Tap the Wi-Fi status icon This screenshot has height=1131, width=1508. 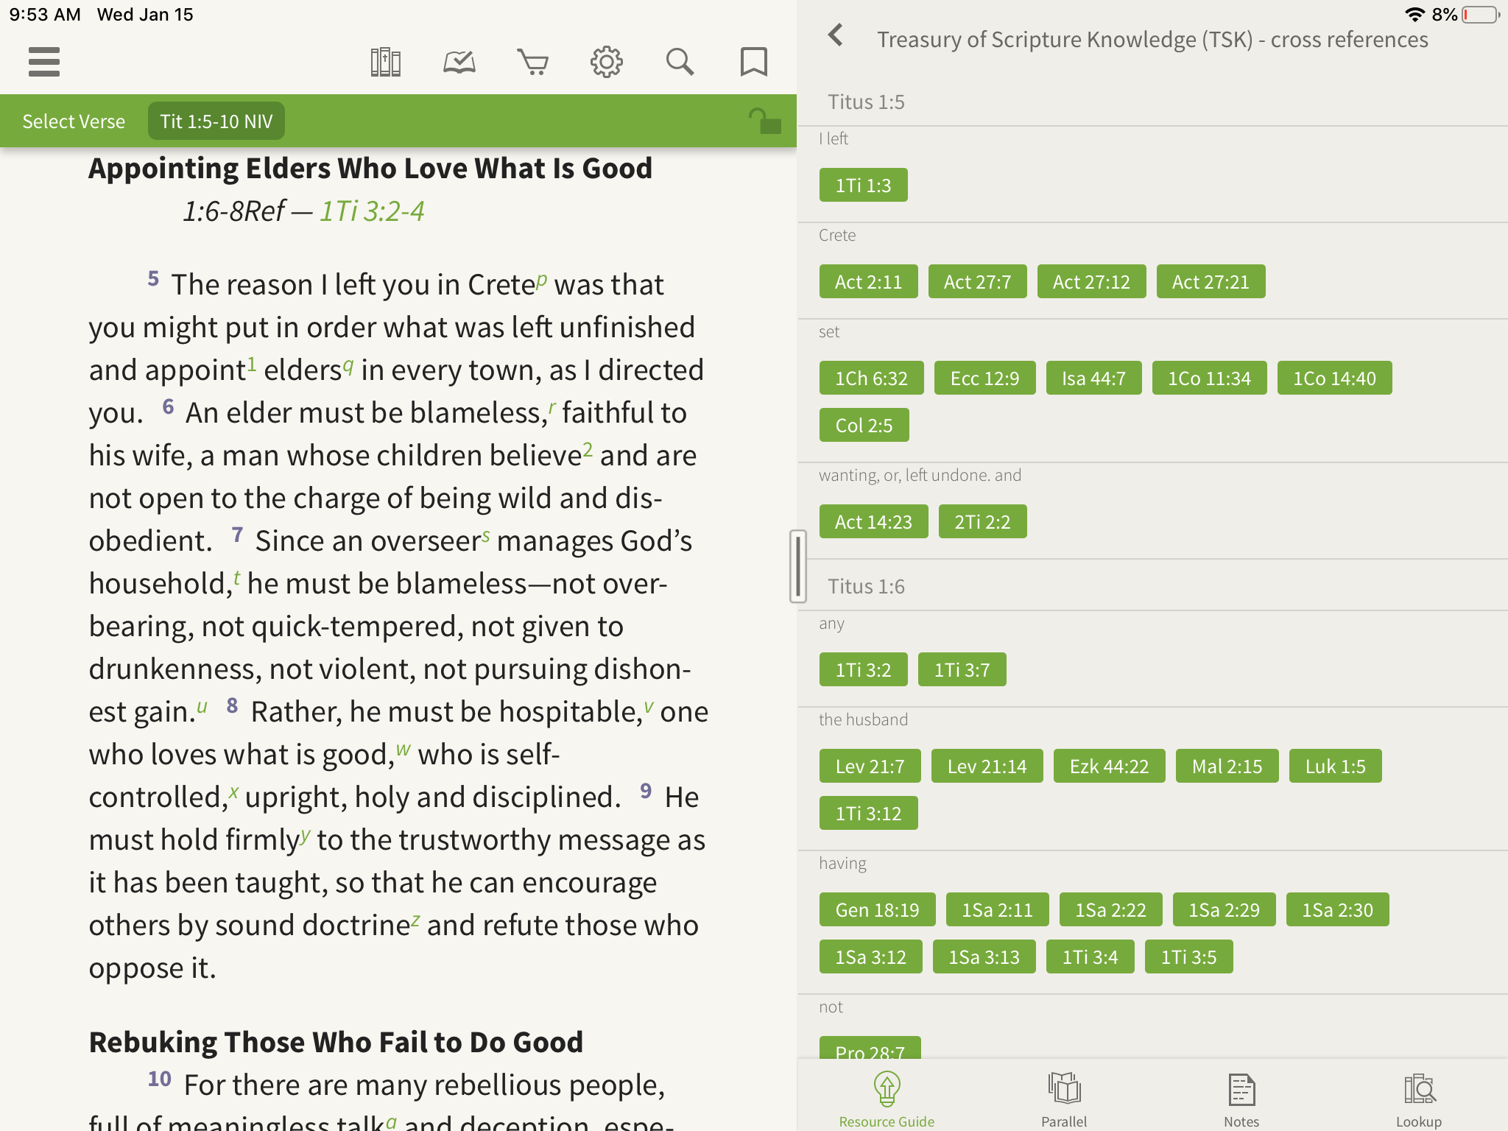[x=1414, y=14]
